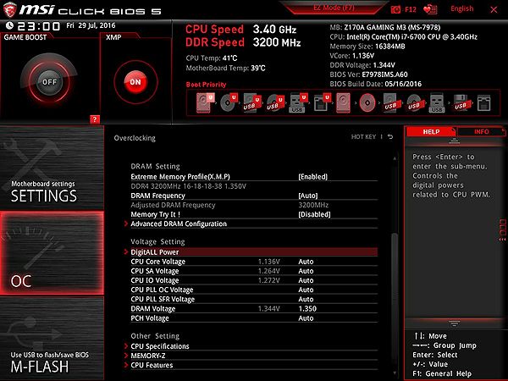The height and width of the screenshot is (381, 508).
Task: Select the legacy USB key boot icon
Action: click(437, 102)
